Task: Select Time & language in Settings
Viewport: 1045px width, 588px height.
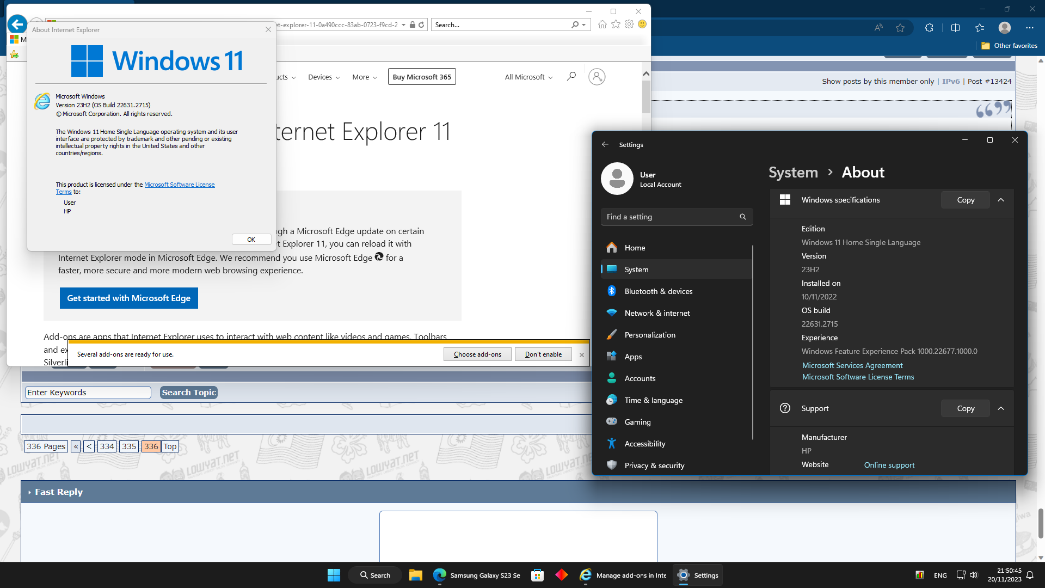Action: pyautogui.click(x=677, y=400)
